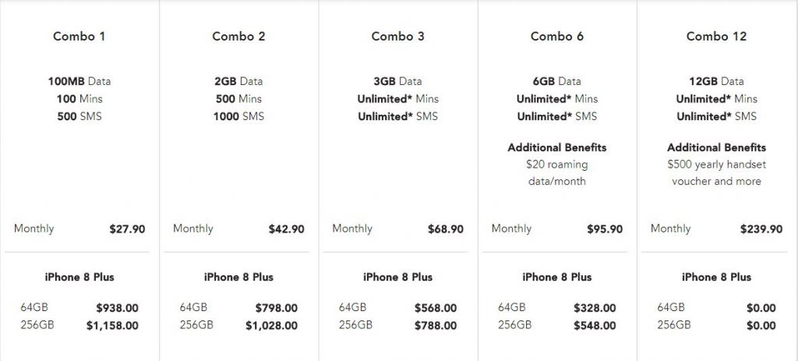This screenshot has width=798, height=361.
Task: Click the $95.90 monthly price
Action: point(605,229)
